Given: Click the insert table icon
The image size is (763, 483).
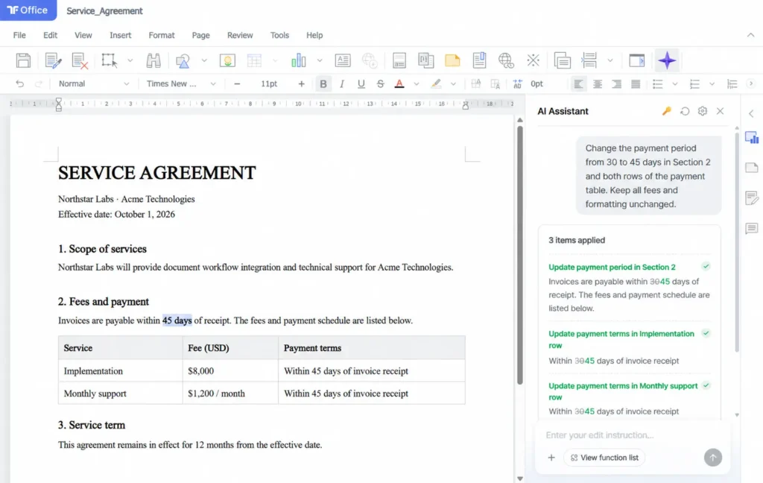Looking at the screenshot, I should [x=254, y=61].
